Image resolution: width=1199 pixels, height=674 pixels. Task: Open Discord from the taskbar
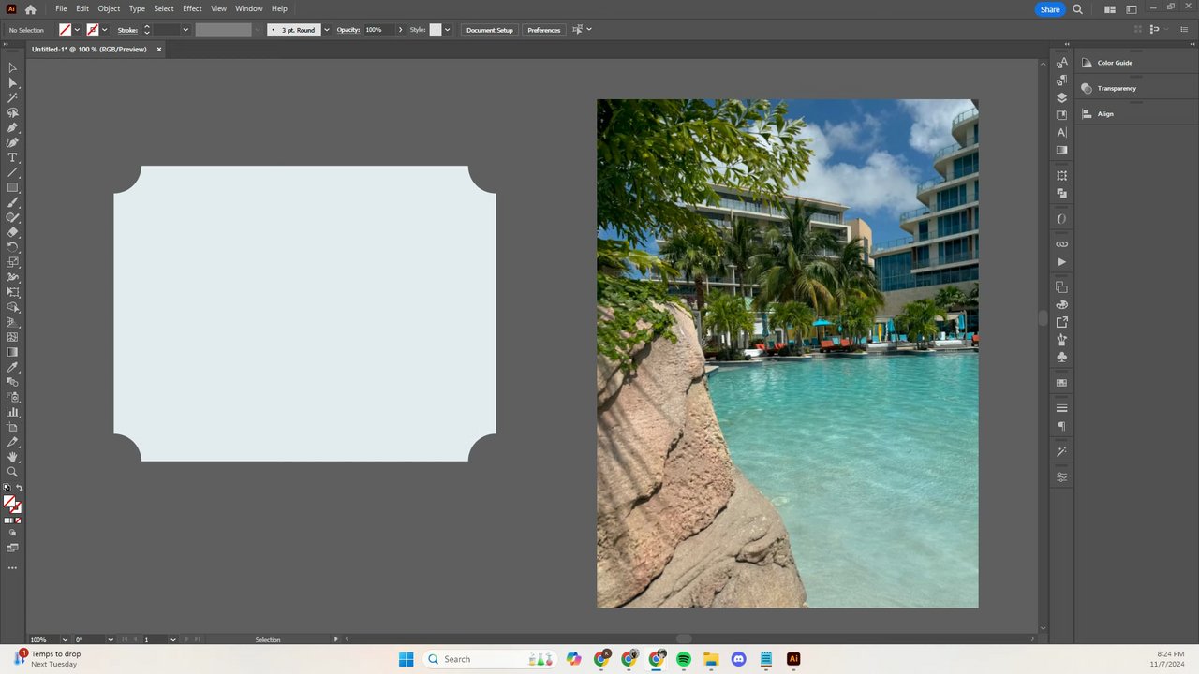pyautogui.click(x=738, y=659)
